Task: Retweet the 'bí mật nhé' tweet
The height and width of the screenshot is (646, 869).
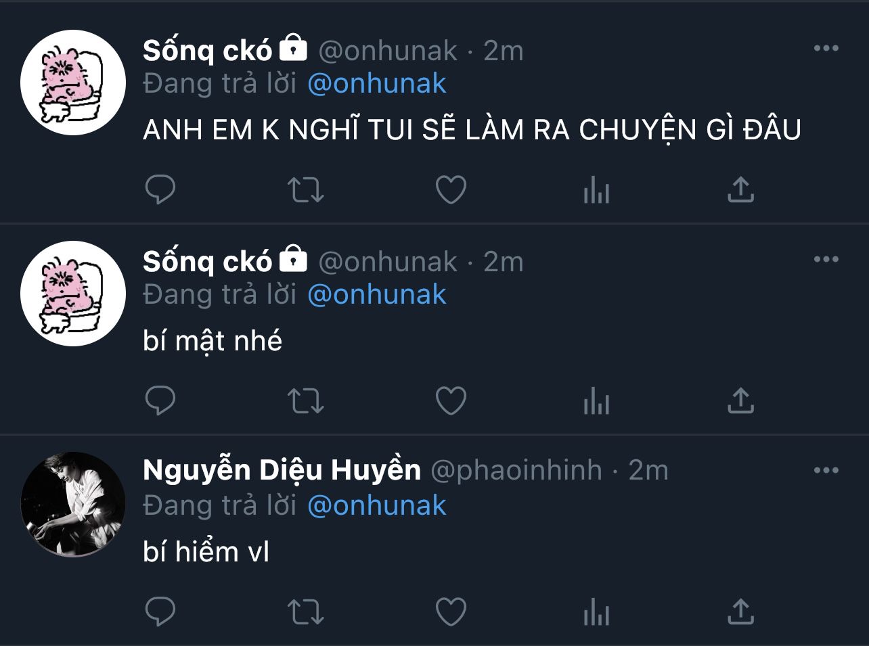Action: click(306, 401)
